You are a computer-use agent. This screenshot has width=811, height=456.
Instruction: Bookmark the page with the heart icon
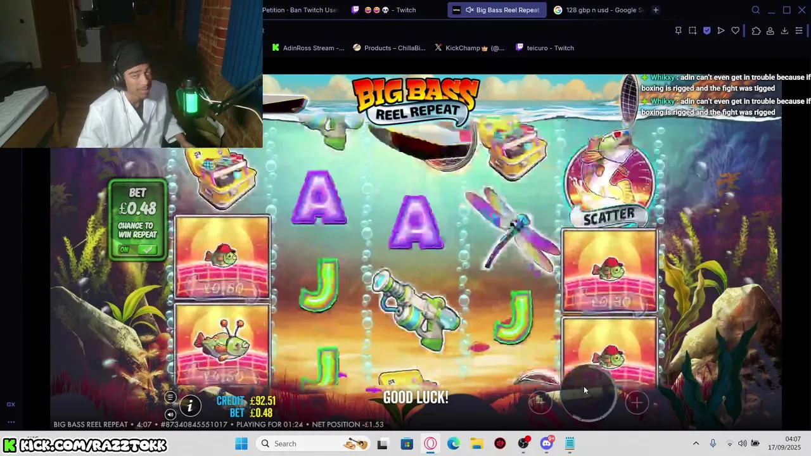coord(736,30)
